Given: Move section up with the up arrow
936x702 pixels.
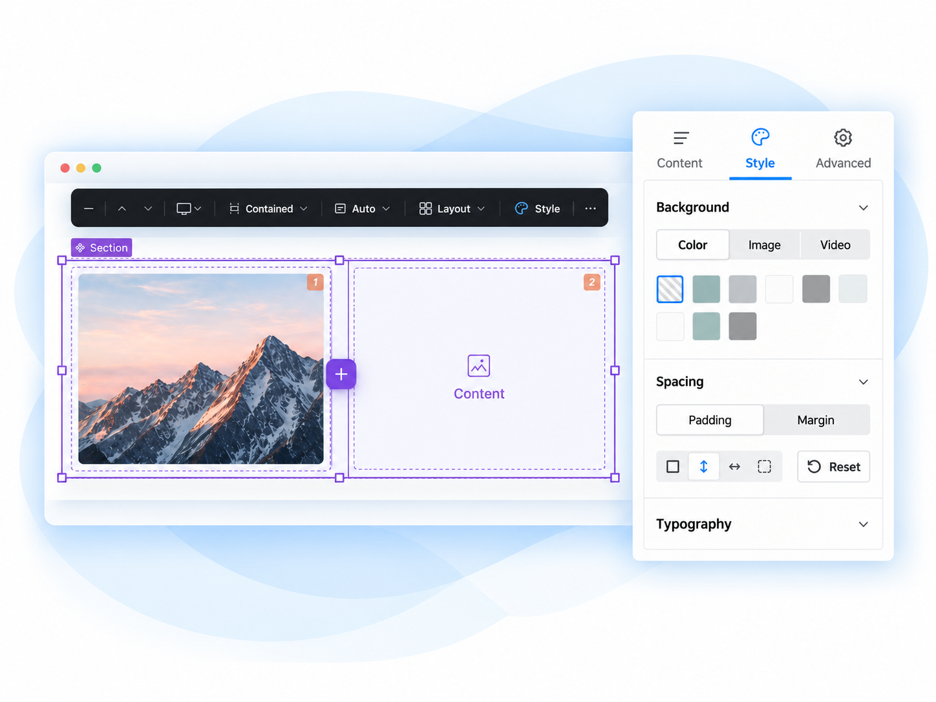Looking at the screenshot, I should pyautogui.click(x=122, y=209).
